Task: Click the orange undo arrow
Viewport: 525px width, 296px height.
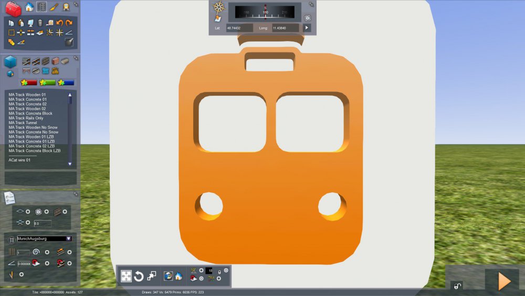Action: [x=59, y=23]
